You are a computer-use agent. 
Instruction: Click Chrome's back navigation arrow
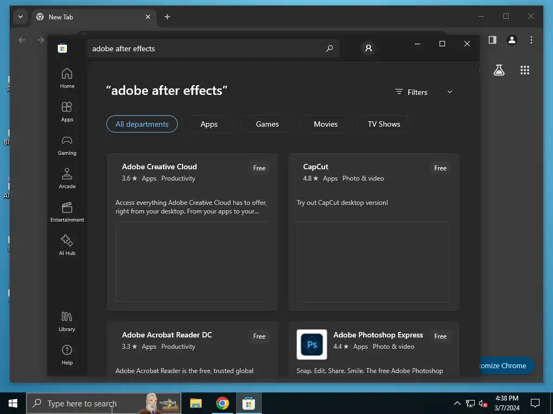(x=22, y=40)
